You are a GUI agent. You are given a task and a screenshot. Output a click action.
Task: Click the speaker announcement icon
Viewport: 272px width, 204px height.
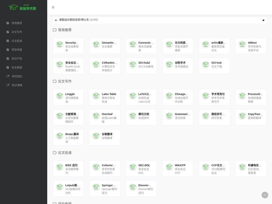(x=56, y=20)
